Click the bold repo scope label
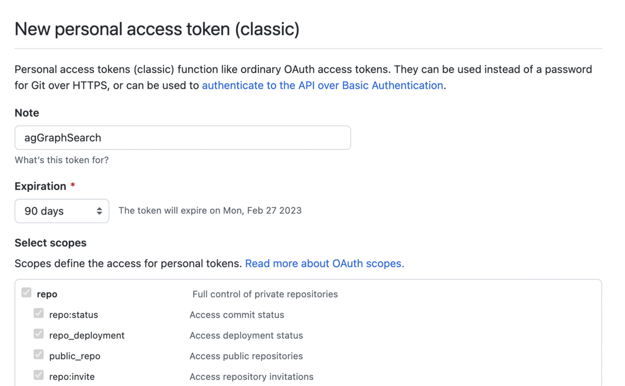This screenshot has height=386, width=625. 47,294
